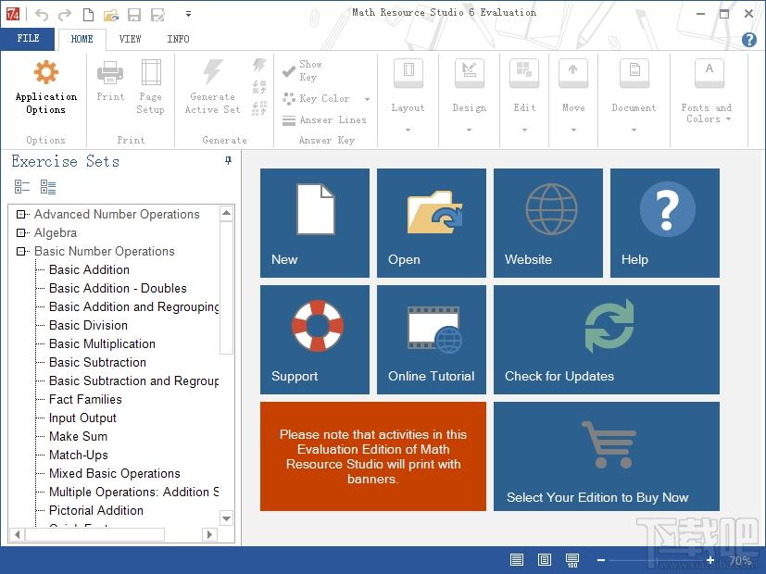Viewport: 766px width, 574px height.
Task: Open the Key Color dropdown
Action: pyautogui.click(x=367, y=99)
